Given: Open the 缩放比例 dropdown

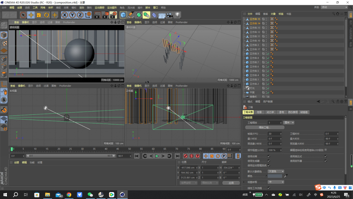Looking at the screenshot, I should pos(209,183).
